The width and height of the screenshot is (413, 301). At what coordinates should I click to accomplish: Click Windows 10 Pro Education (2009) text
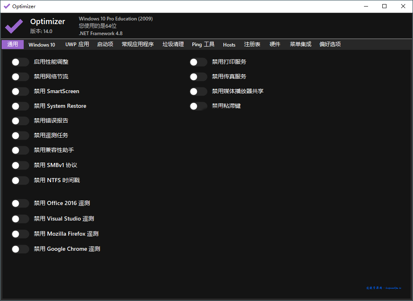116,19
